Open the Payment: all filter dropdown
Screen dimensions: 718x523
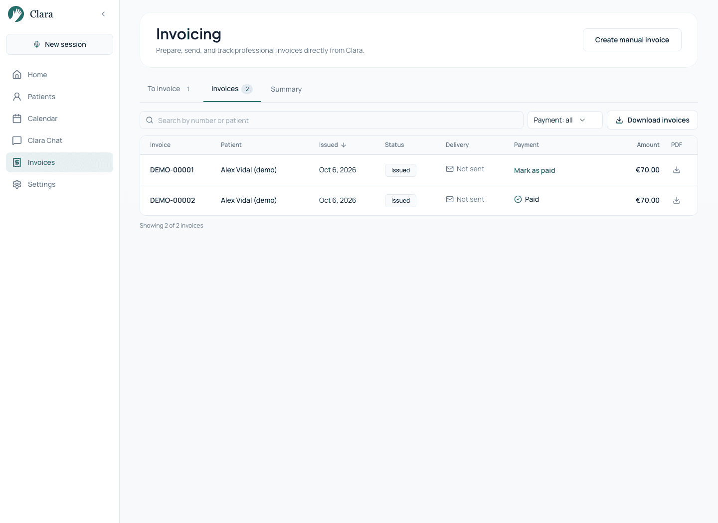(x=565, y=120)
